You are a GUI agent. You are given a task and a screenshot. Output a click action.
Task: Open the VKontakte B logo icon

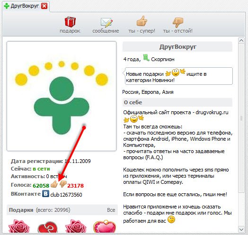(45, 194)
